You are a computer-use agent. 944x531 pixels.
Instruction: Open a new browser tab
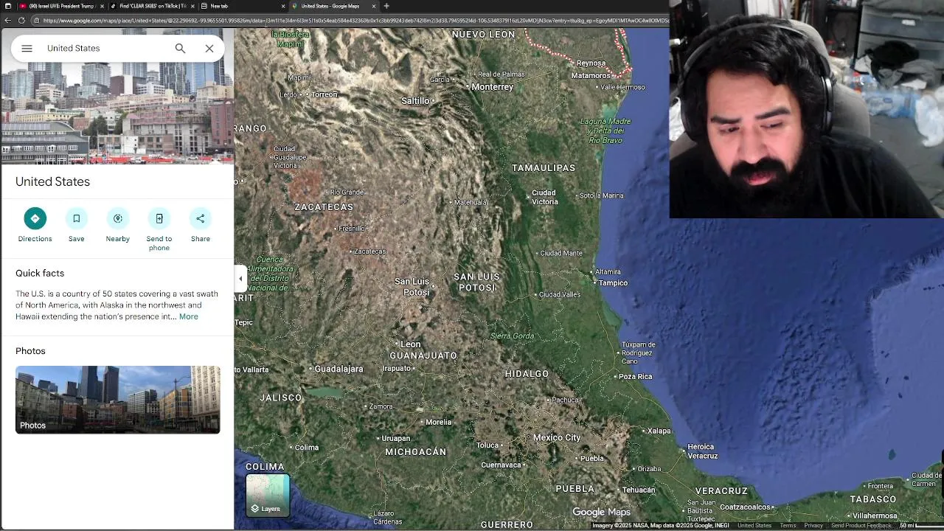[386, 6]
